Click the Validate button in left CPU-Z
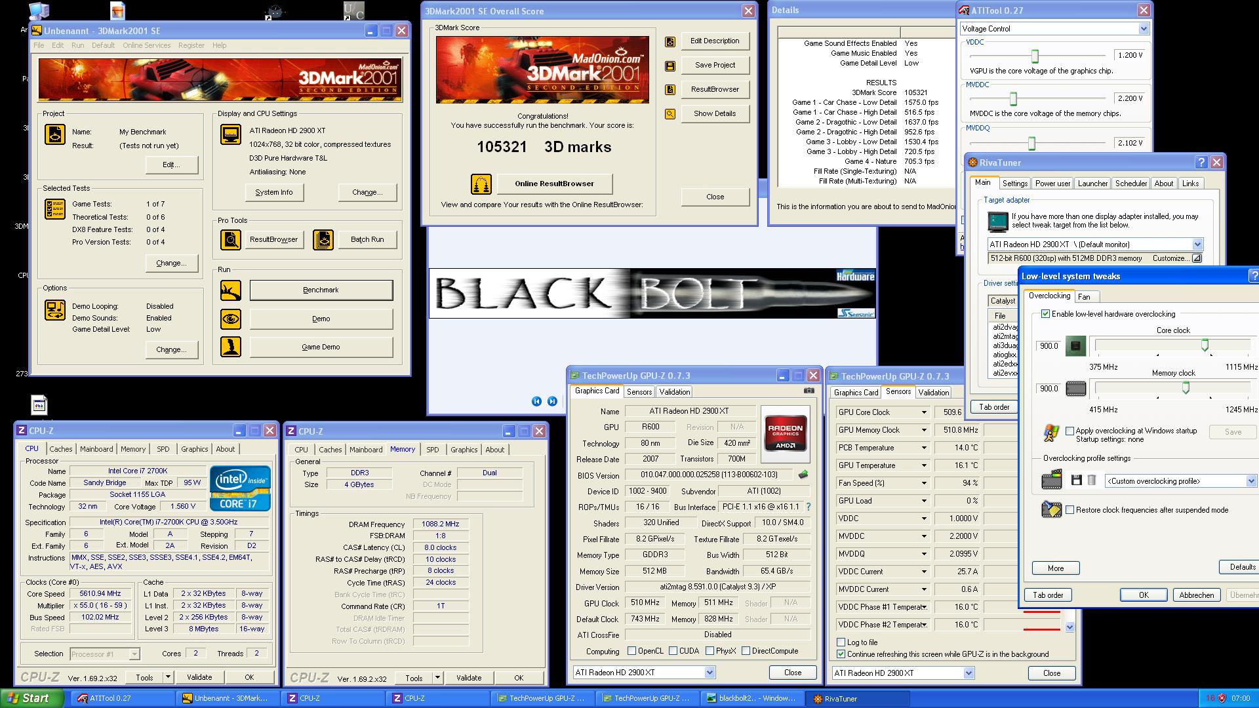 [x=199, y=677]
